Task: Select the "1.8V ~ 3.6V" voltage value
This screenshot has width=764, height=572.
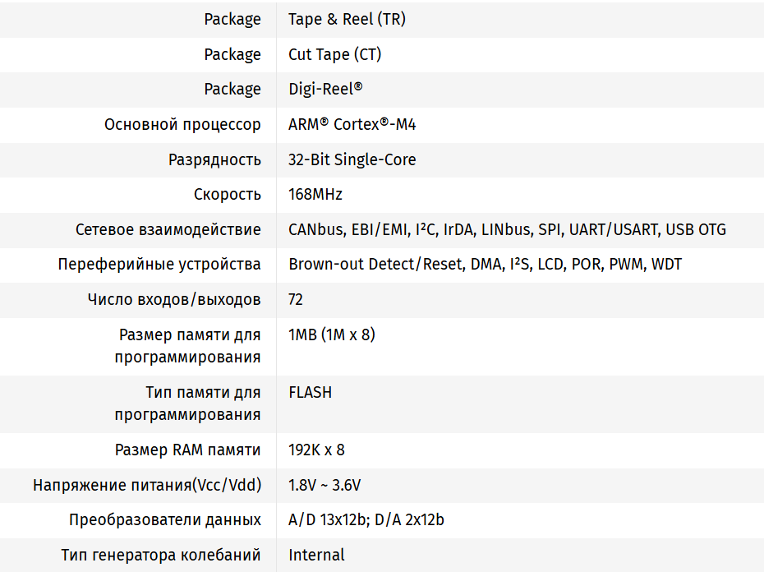Action: coord(324,485)
